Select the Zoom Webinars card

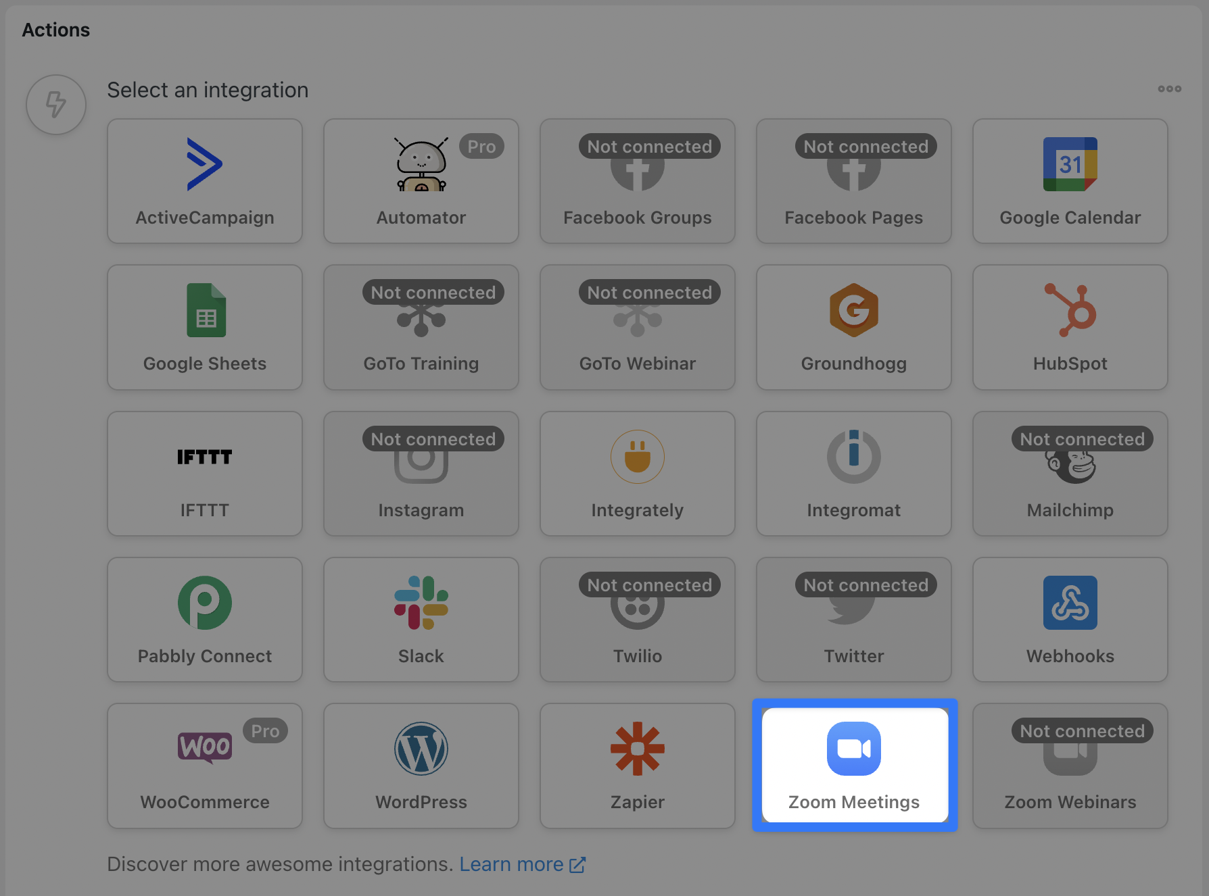pyautogui.click(x=1070, y=766)
